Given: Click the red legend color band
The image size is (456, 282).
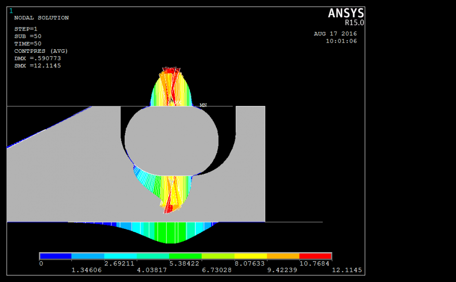Looking at the screenshot, I should (315, 256).
